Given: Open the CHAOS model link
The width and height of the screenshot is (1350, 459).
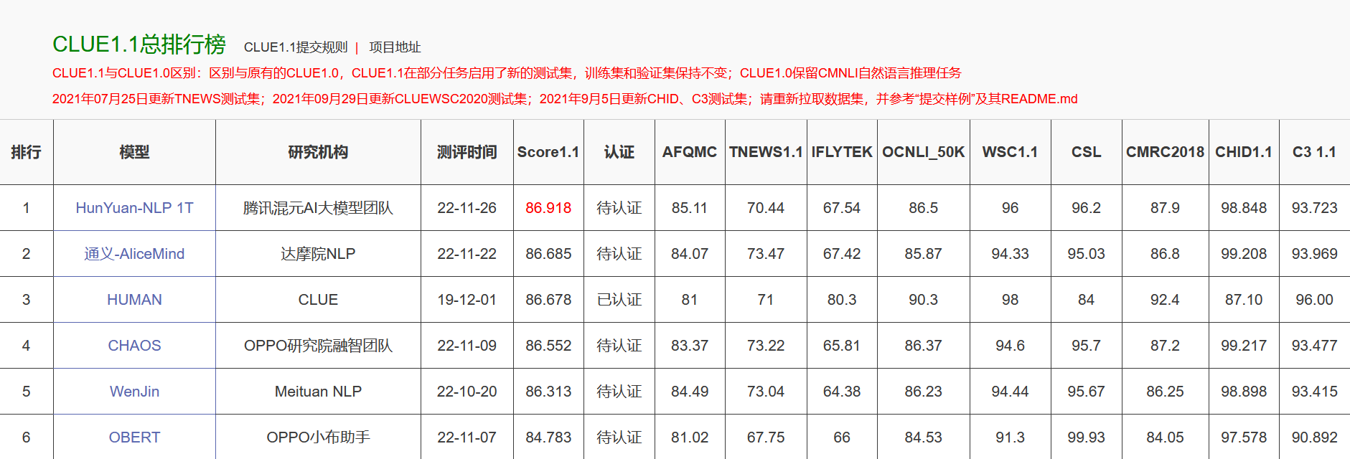Looking at the screenshot, I should (134, 346).
